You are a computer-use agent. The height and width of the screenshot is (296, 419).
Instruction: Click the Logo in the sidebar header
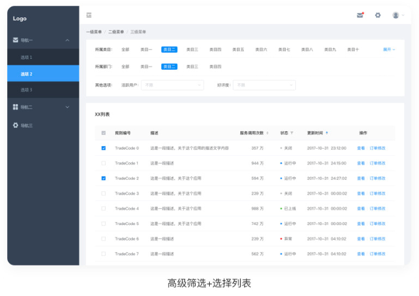[x=20, y=18]
